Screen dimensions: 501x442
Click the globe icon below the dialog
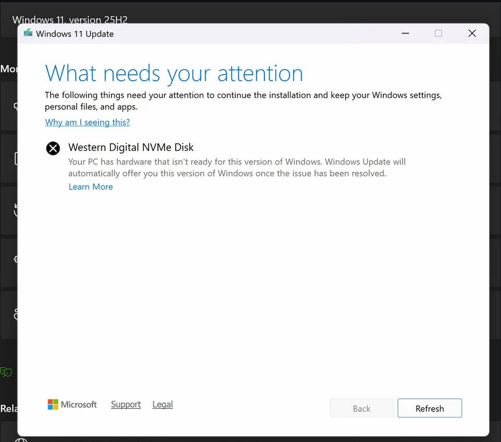pos(21,439)
